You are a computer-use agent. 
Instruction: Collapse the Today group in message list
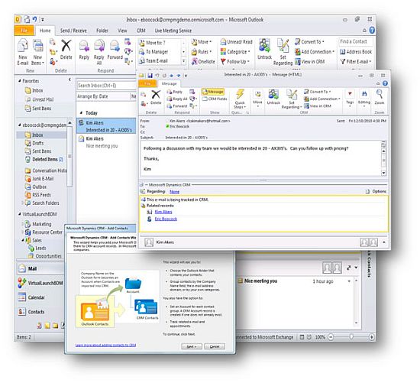pos(81,113)
